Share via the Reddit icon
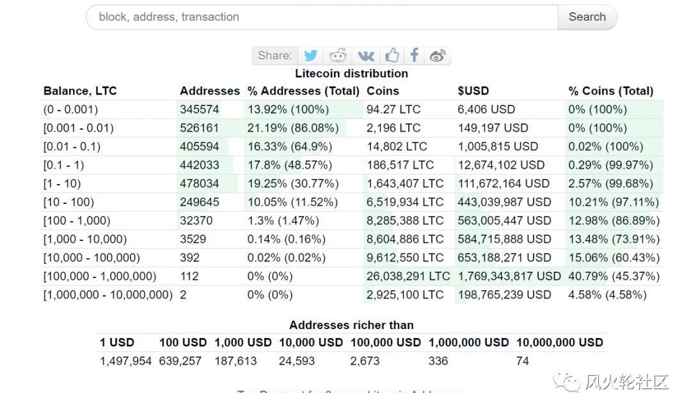691x393 pixels. (x=338, y=56)
